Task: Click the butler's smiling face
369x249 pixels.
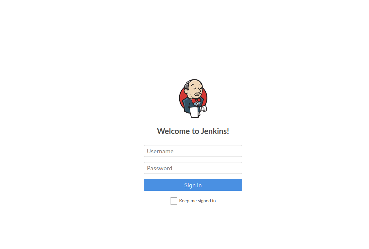Action: click(196, 89)
